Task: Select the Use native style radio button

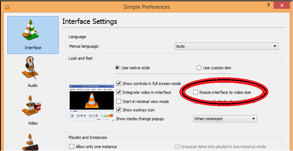Action: tap(117, 68)
